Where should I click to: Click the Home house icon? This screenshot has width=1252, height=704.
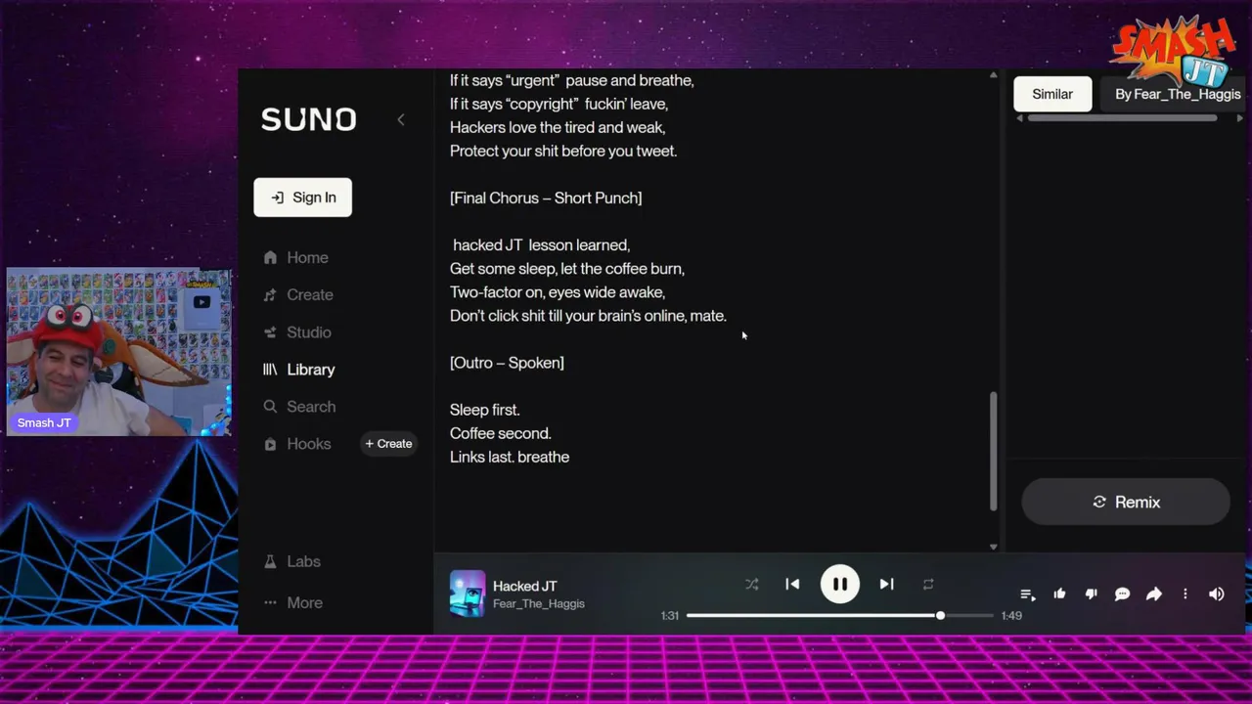[x=270, y=257]
